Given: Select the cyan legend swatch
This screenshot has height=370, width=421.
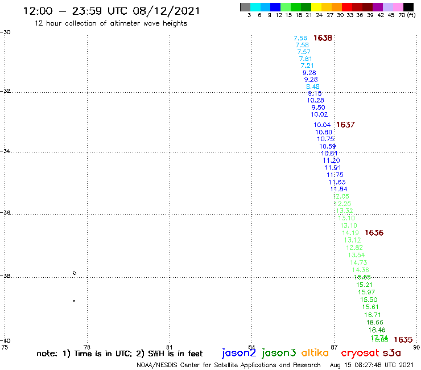Looking at the screenshot, I should tap(255, 7).
